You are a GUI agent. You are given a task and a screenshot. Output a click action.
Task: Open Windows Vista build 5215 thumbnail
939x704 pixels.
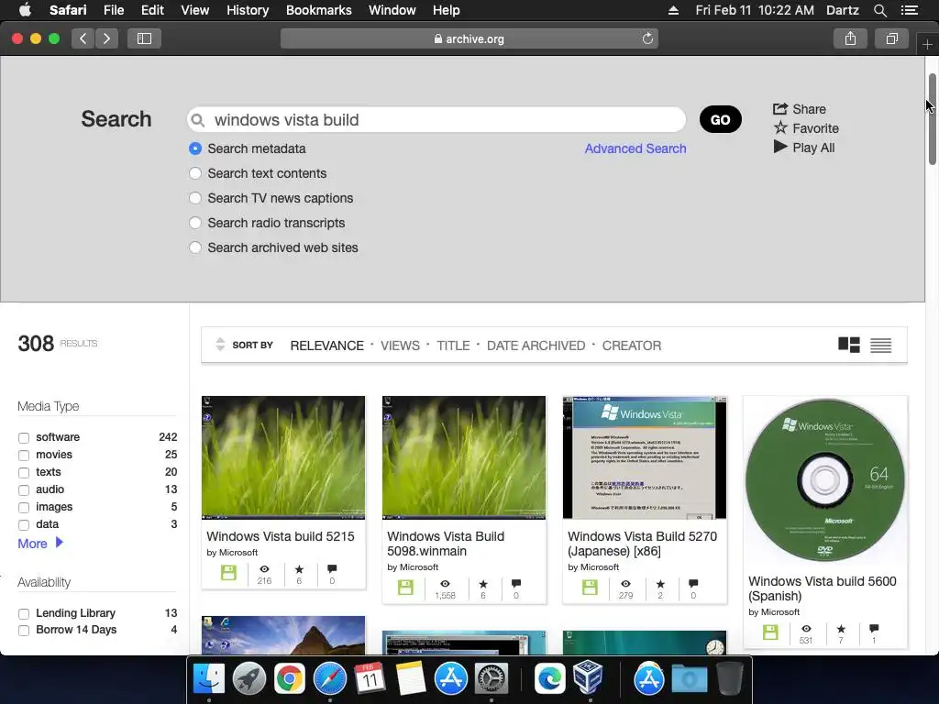(283, 457)
